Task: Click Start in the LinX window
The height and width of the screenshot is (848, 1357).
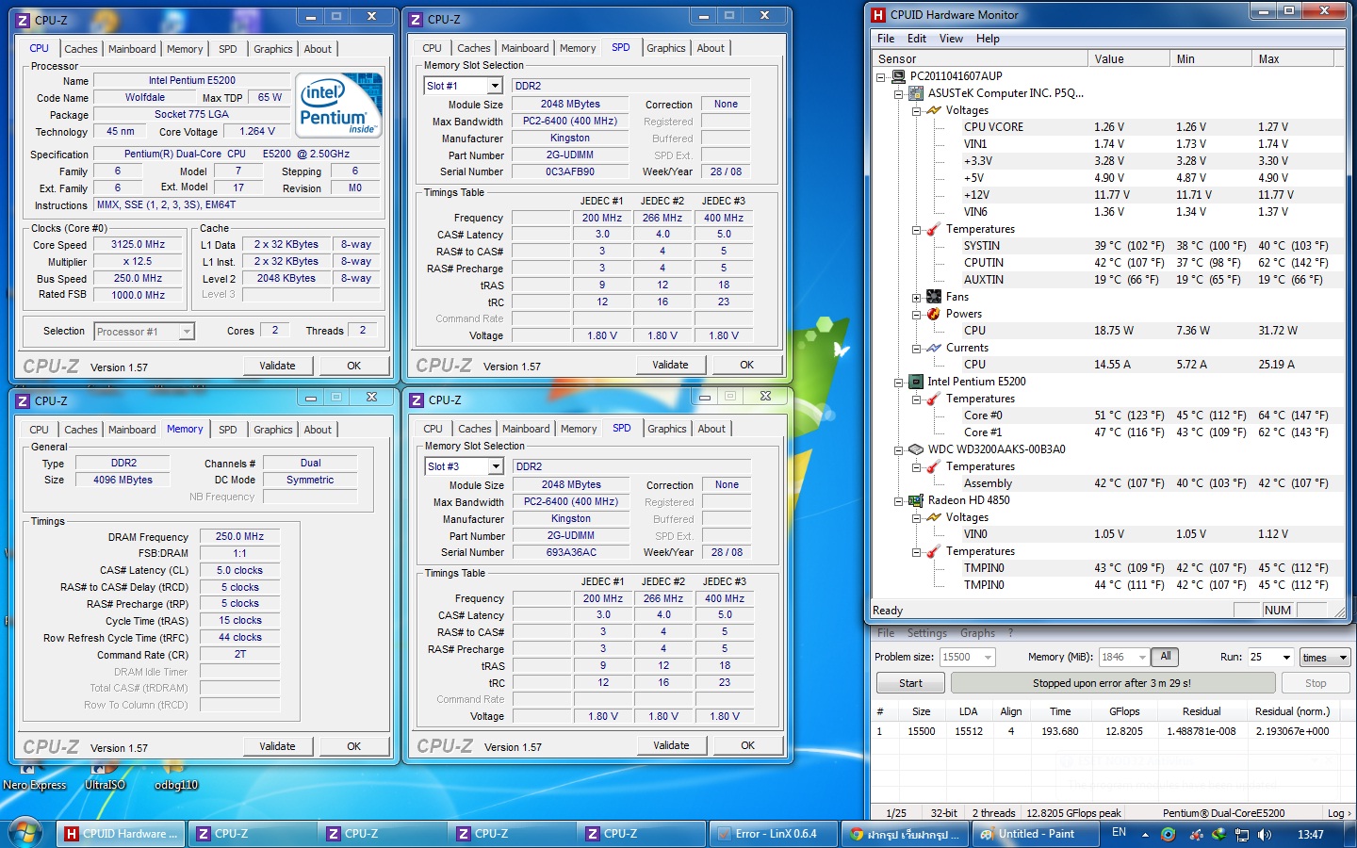Action: pyautogui.click(x=910, y=683)
